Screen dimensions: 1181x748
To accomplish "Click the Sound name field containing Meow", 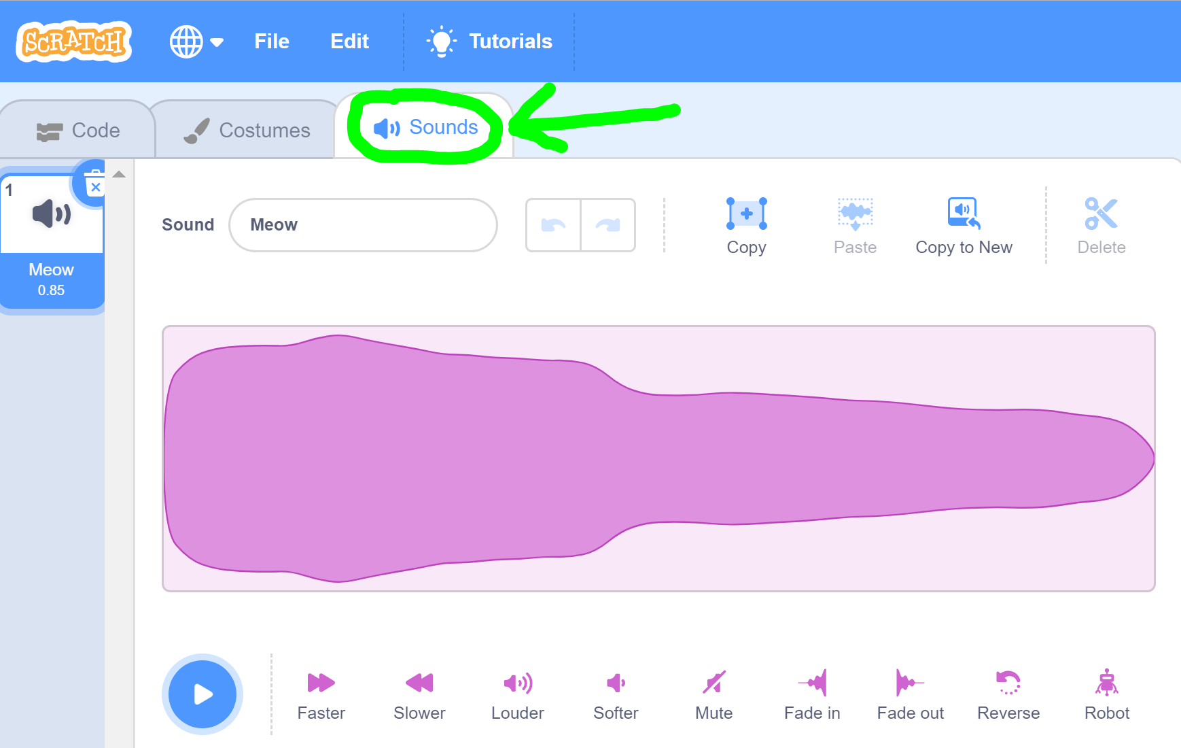I will pyautogui.click(x=363, y=225).
